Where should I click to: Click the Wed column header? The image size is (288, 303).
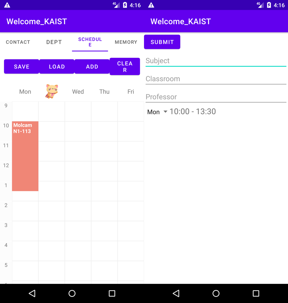pos(78,91)
